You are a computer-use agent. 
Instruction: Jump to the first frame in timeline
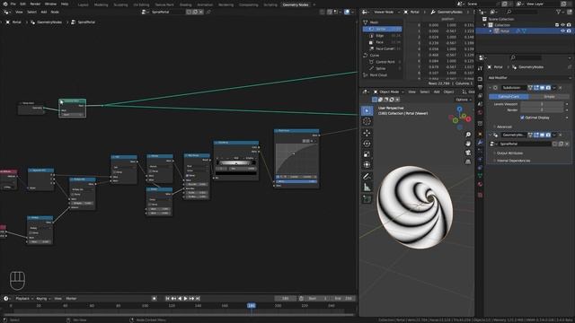(x=167, y=299)
